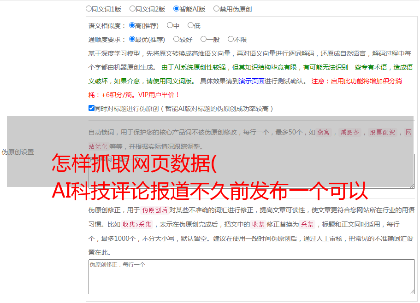The width and height of the screenshot is (420, 303).
Task: Open the 演示页面 link
Action: (252, 81)
